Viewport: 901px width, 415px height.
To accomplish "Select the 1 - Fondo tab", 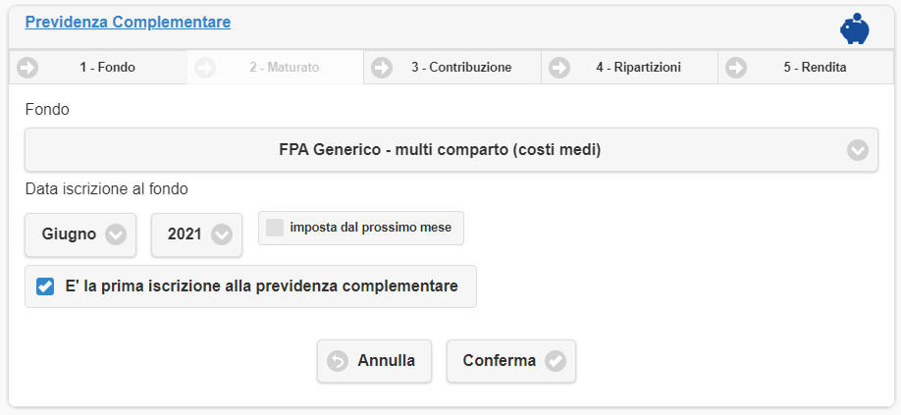I will click(107, 68).
